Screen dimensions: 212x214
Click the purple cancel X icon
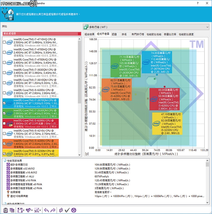[74, 210]
